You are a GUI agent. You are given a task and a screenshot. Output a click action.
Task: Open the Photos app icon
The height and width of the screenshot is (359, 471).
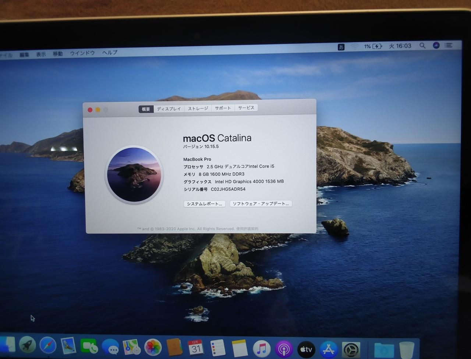click(153, 347)
